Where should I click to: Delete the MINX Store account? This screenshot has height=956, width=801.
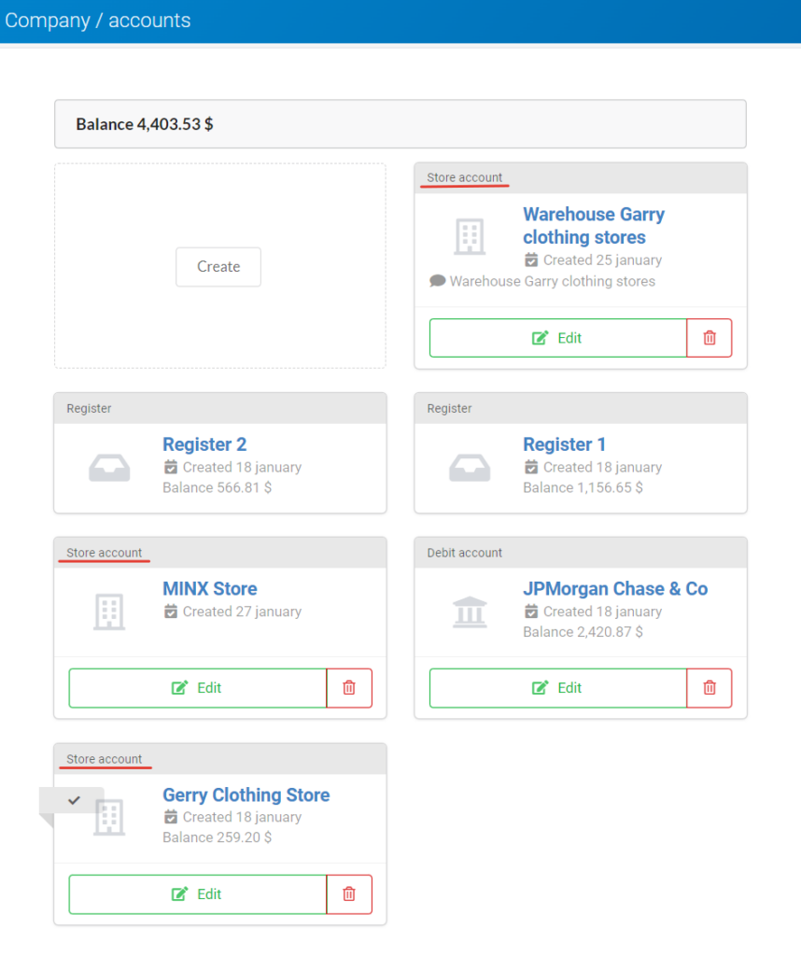point(348,688)
